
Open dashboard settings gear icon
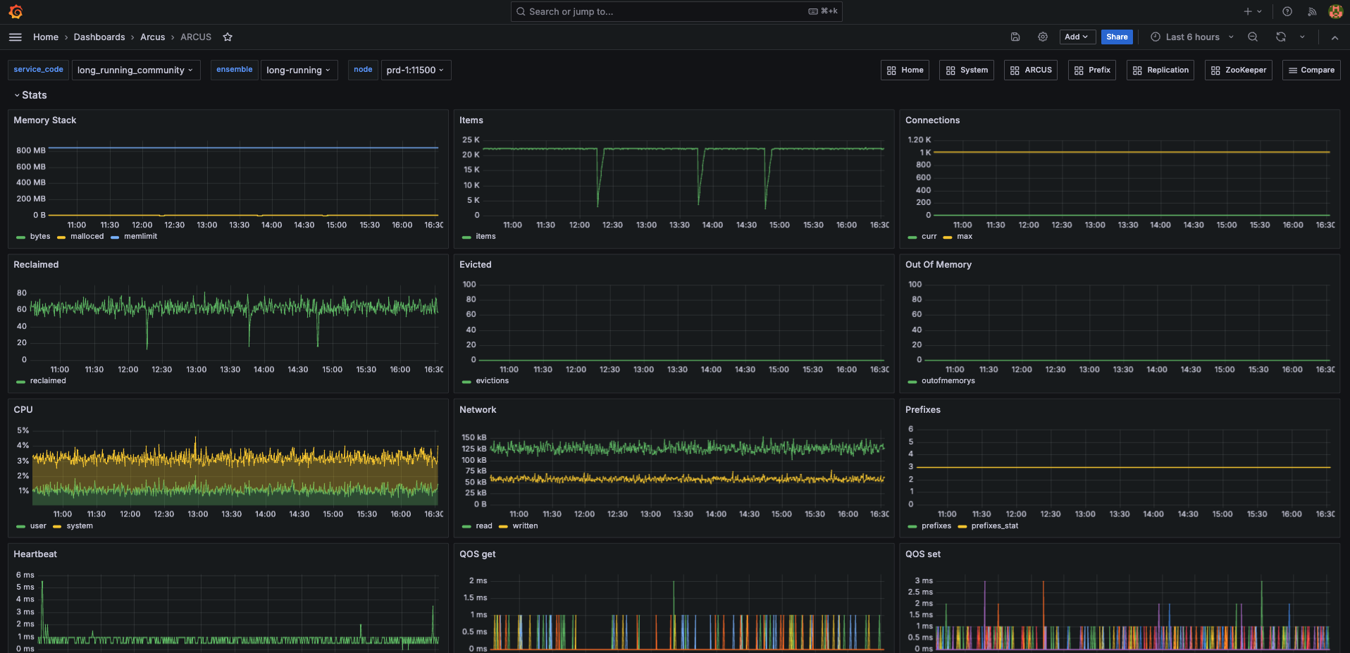click(1043, 37)
